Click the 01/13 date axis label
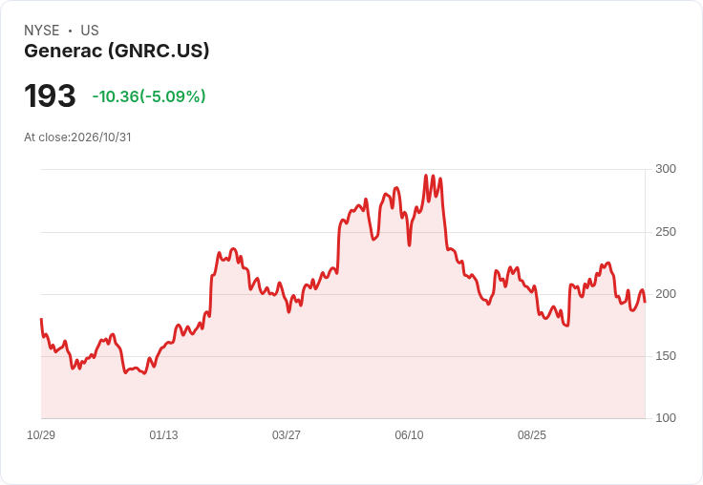The height and width of the screenshot is (485, 703). (163, 434)
